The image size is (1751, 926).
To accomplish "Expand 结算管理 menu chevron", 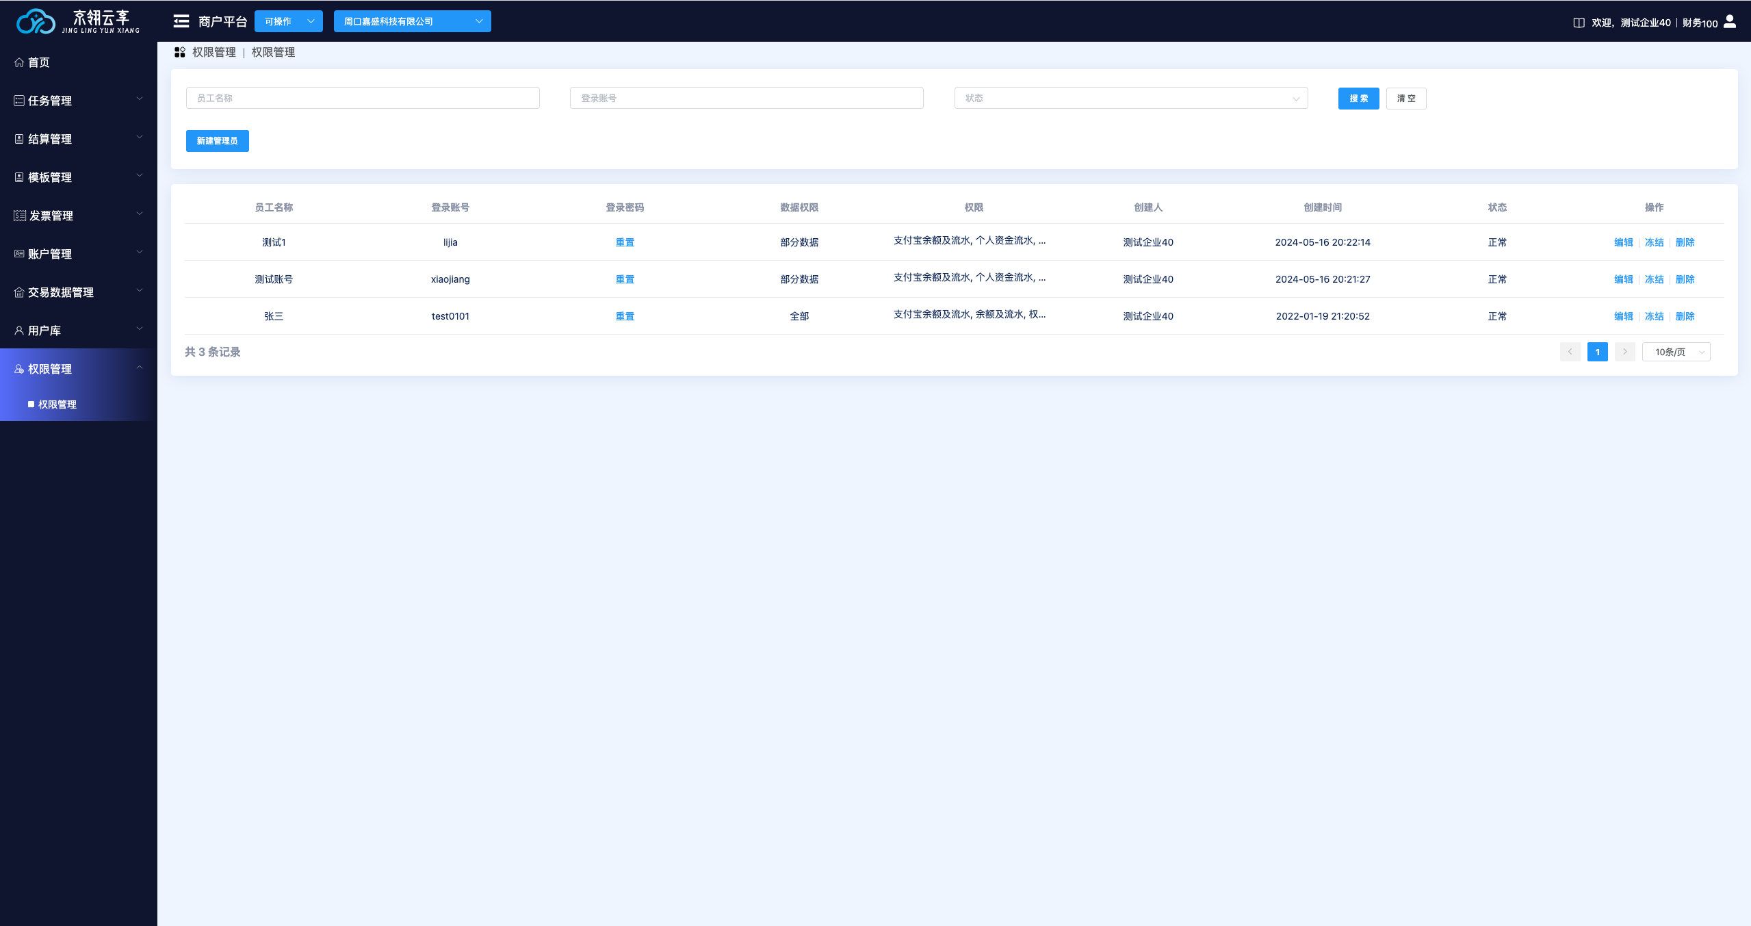I will (x=140, y=137).
